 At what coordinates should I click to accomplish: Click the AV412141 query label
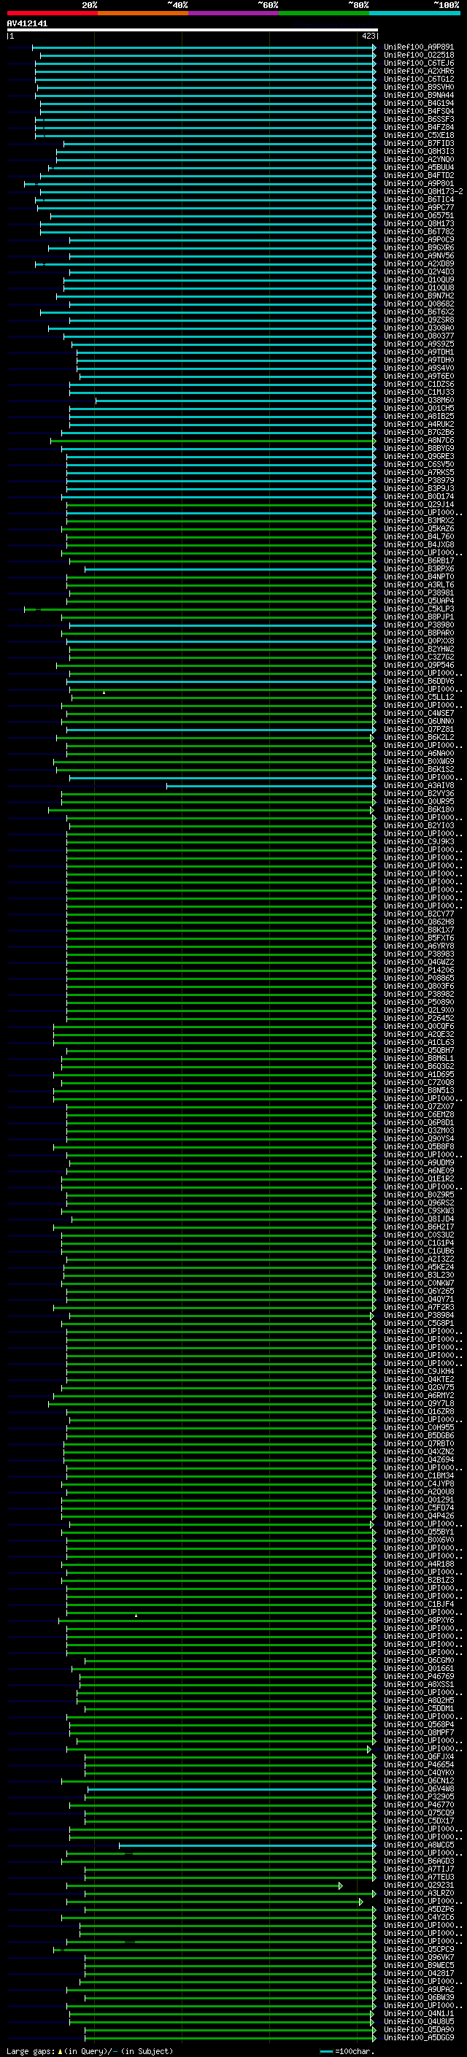point(27,24)
